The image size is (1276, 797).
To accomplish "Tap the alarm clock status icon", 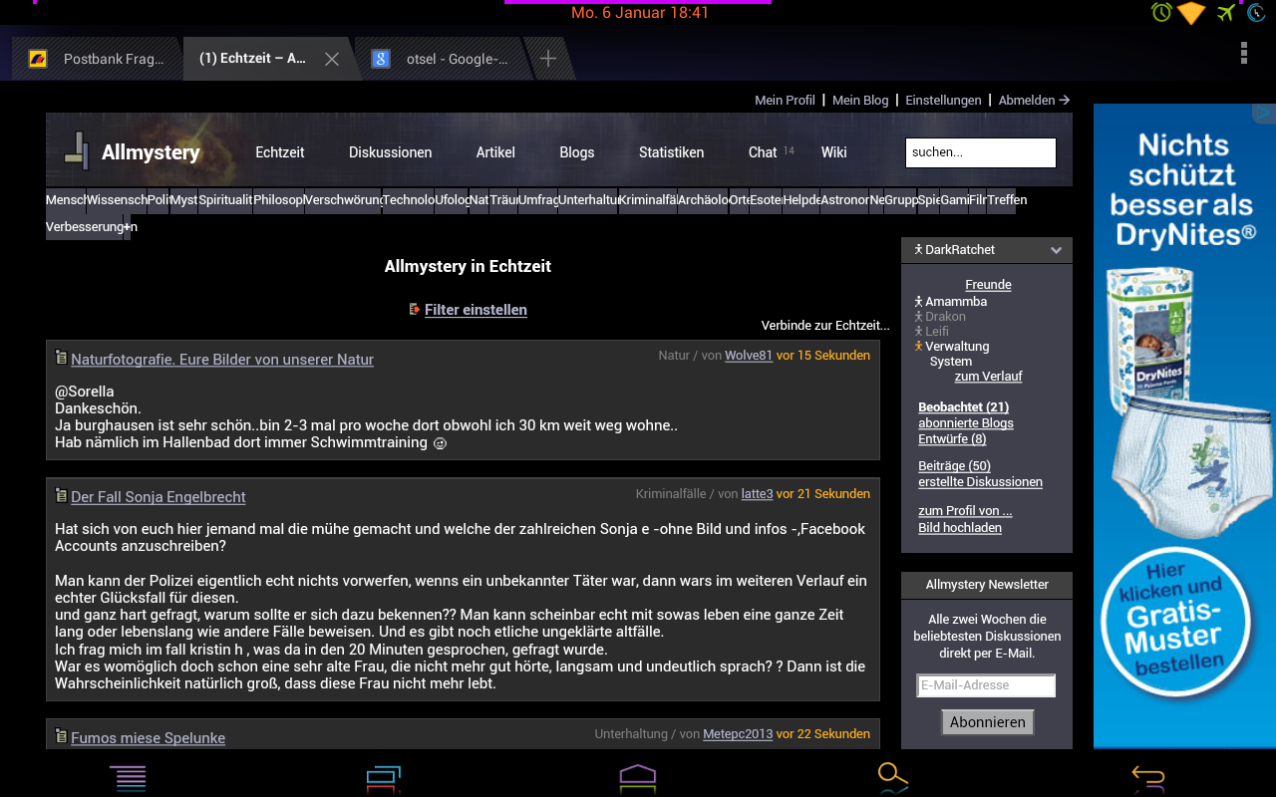I will tap(1161, 12).
